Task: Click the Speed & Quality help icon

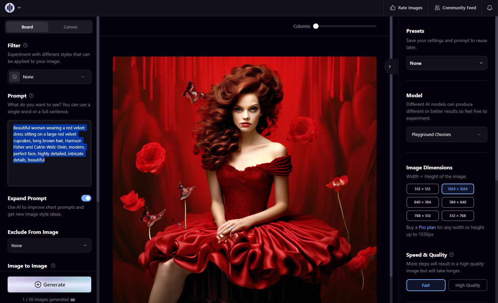Action: pyautogui.click(x=452, y=255)
